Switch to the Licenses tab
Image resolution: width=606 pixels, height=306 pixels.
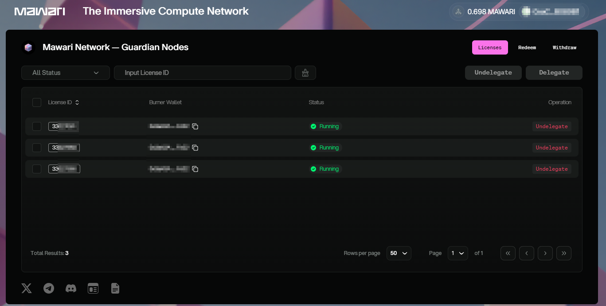(x=490, y=47)
